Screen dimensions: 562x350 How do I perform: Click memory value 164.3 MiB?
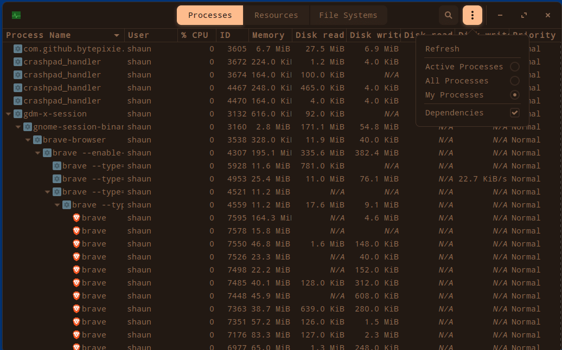pyautogui.click(x=271, y=218)
